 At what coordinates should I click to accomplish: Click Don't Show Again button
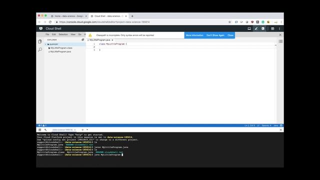tap(215, 35)
